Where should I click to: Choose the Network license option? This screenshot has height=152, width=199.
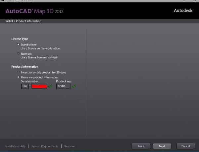pos(18,53)
